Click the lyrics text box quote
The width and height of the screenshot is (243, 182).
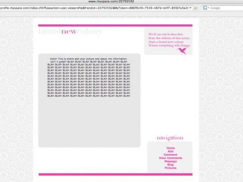coord(169,40)
